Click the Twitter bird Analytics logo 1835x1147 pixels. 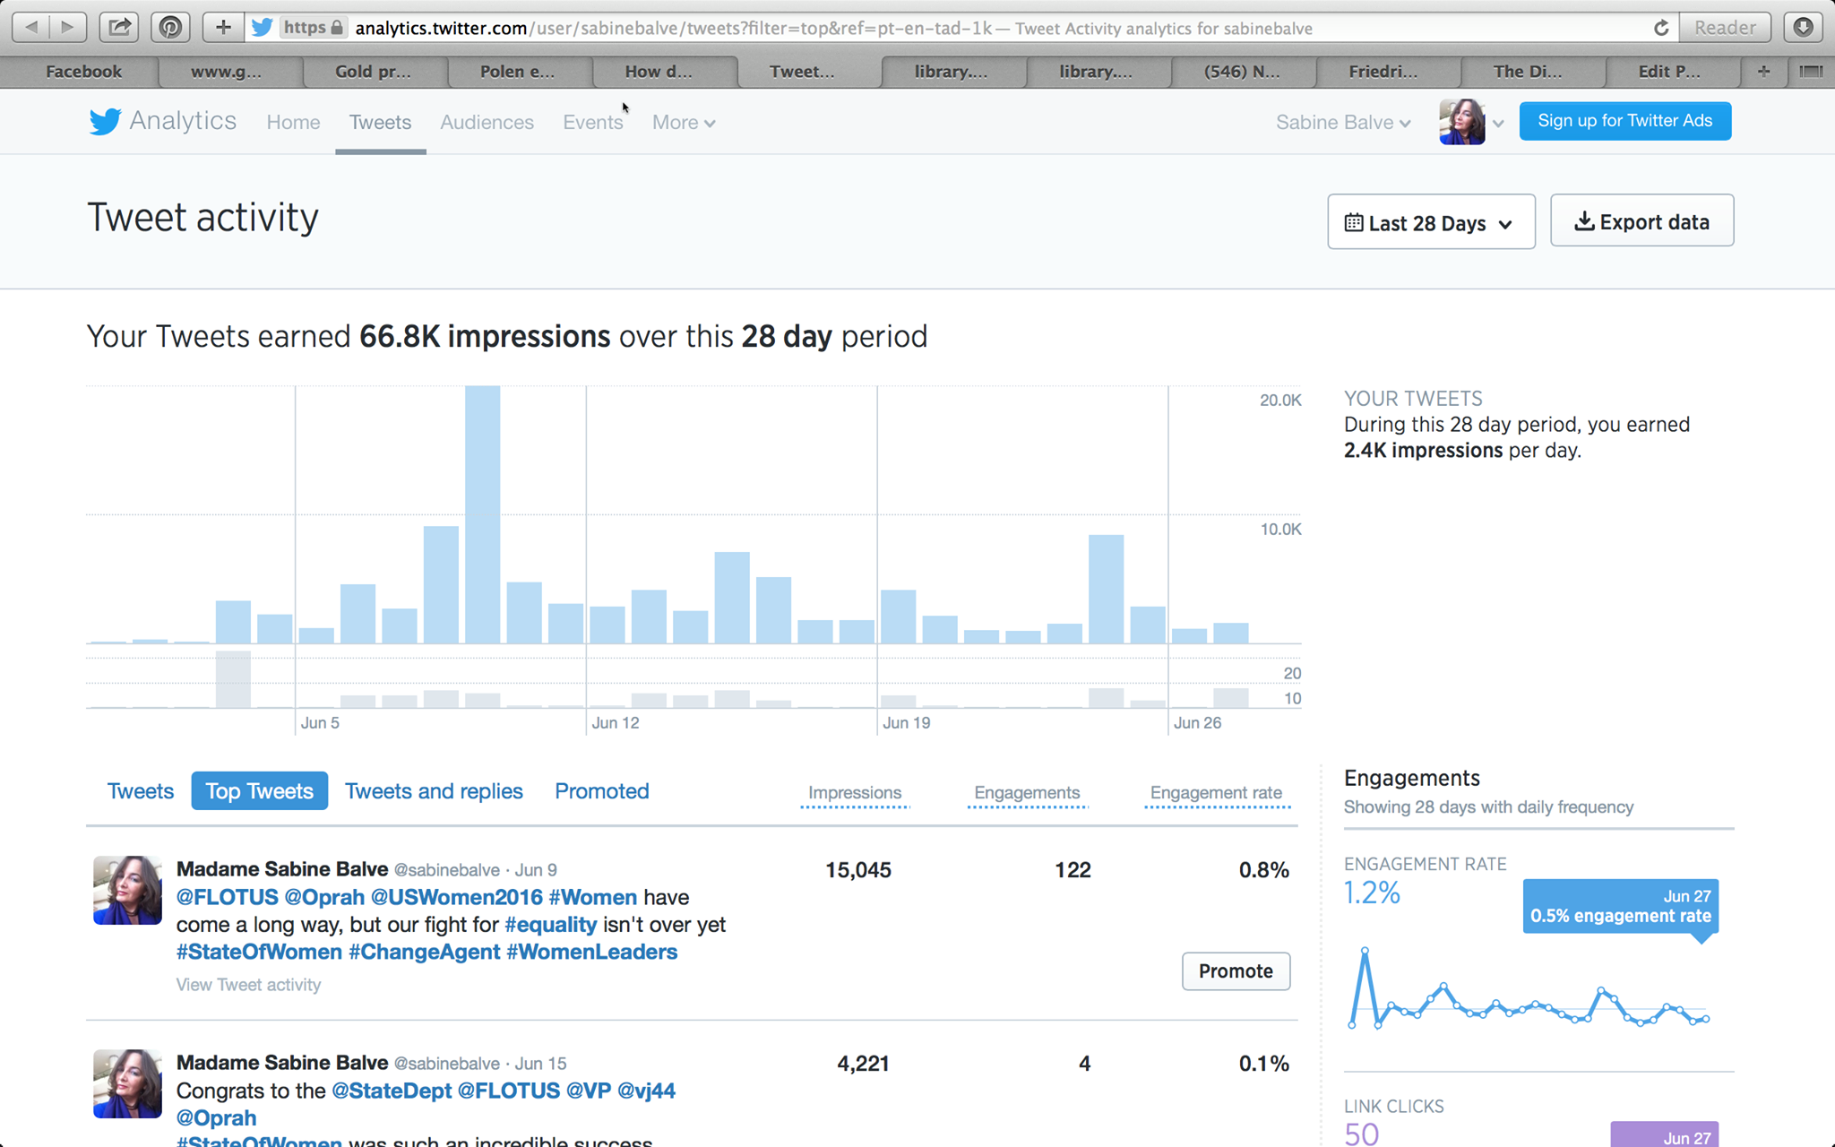tap(104, 121)
